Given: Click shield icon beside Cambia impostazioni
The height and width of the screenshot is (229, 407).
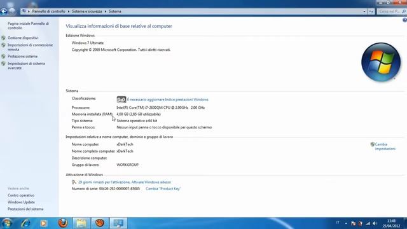Looking at the screenshot, I should 372,144.
